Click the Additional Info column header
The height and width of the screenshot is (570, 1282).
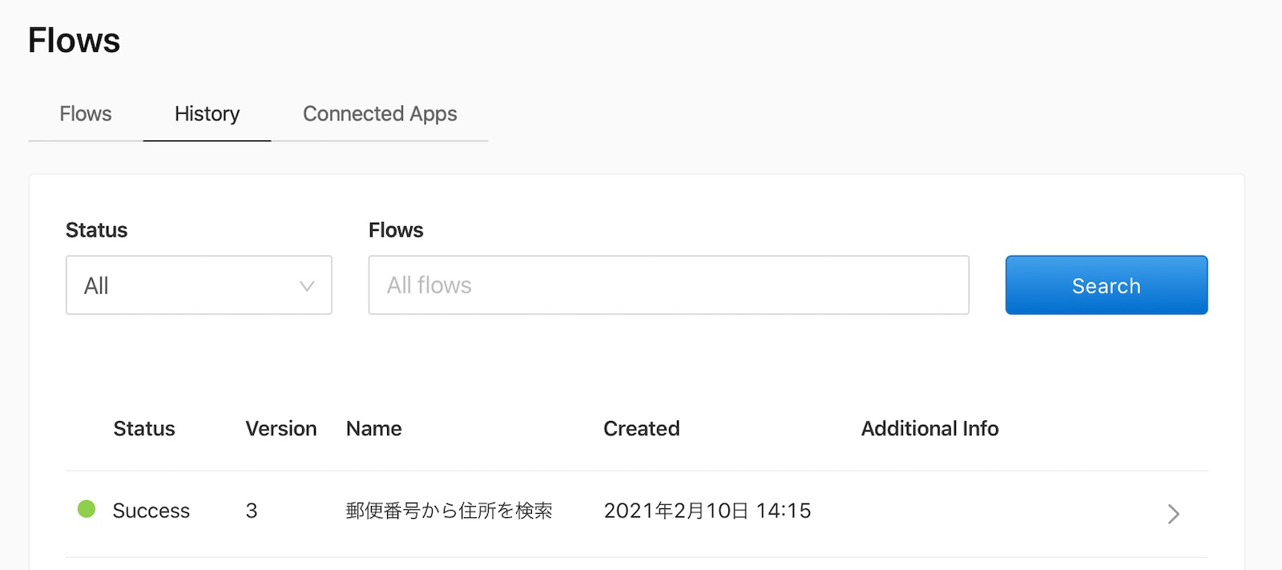929,428
